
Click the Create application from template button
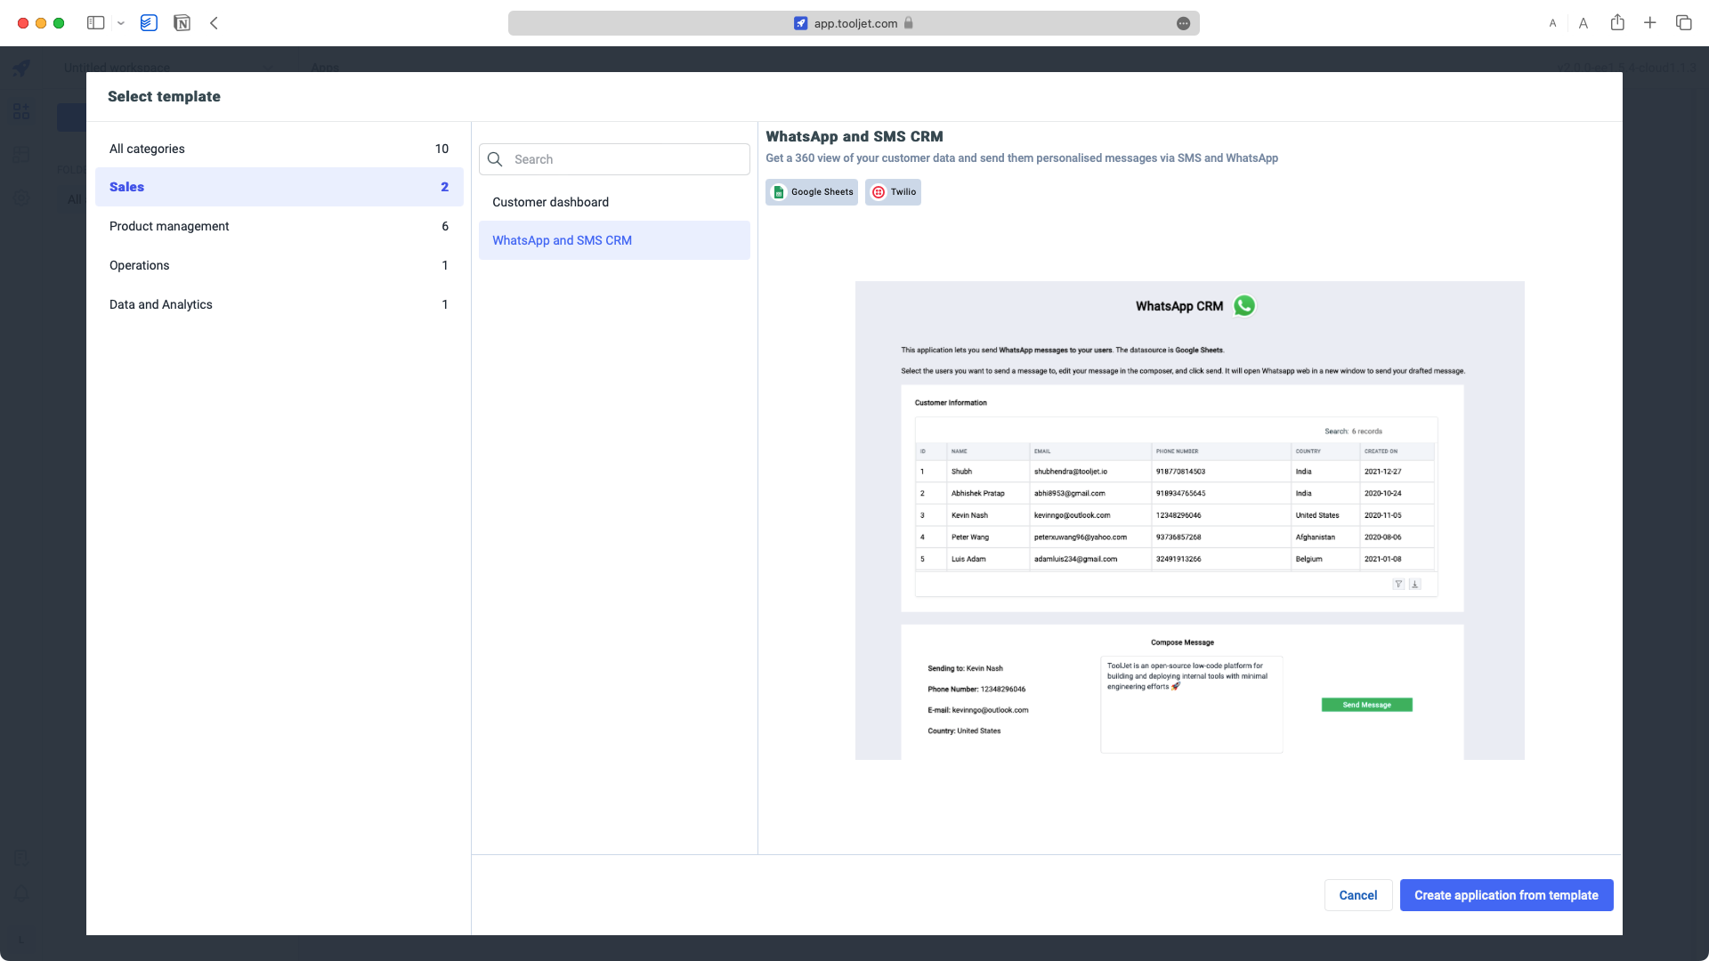[1506, 894]
